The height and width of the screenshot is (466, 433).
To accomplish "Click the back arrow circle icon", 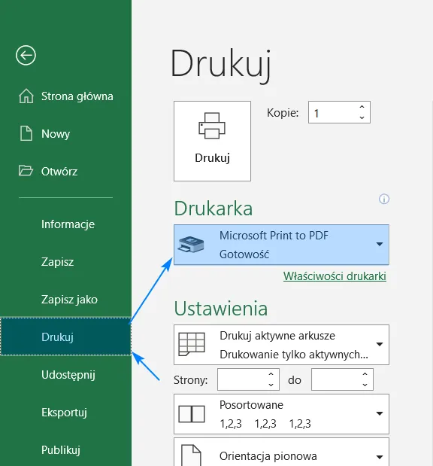I will pos(26,55).
